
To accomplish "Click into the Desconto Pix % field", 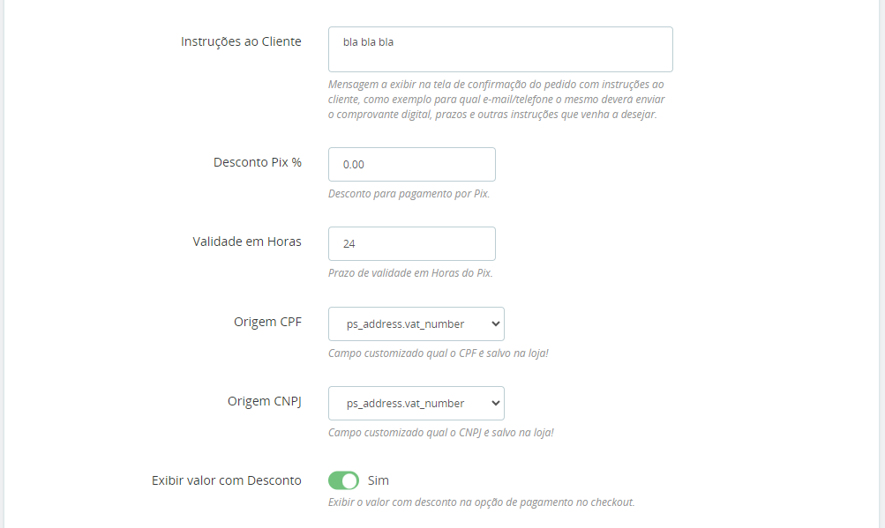I will point(411,164).
